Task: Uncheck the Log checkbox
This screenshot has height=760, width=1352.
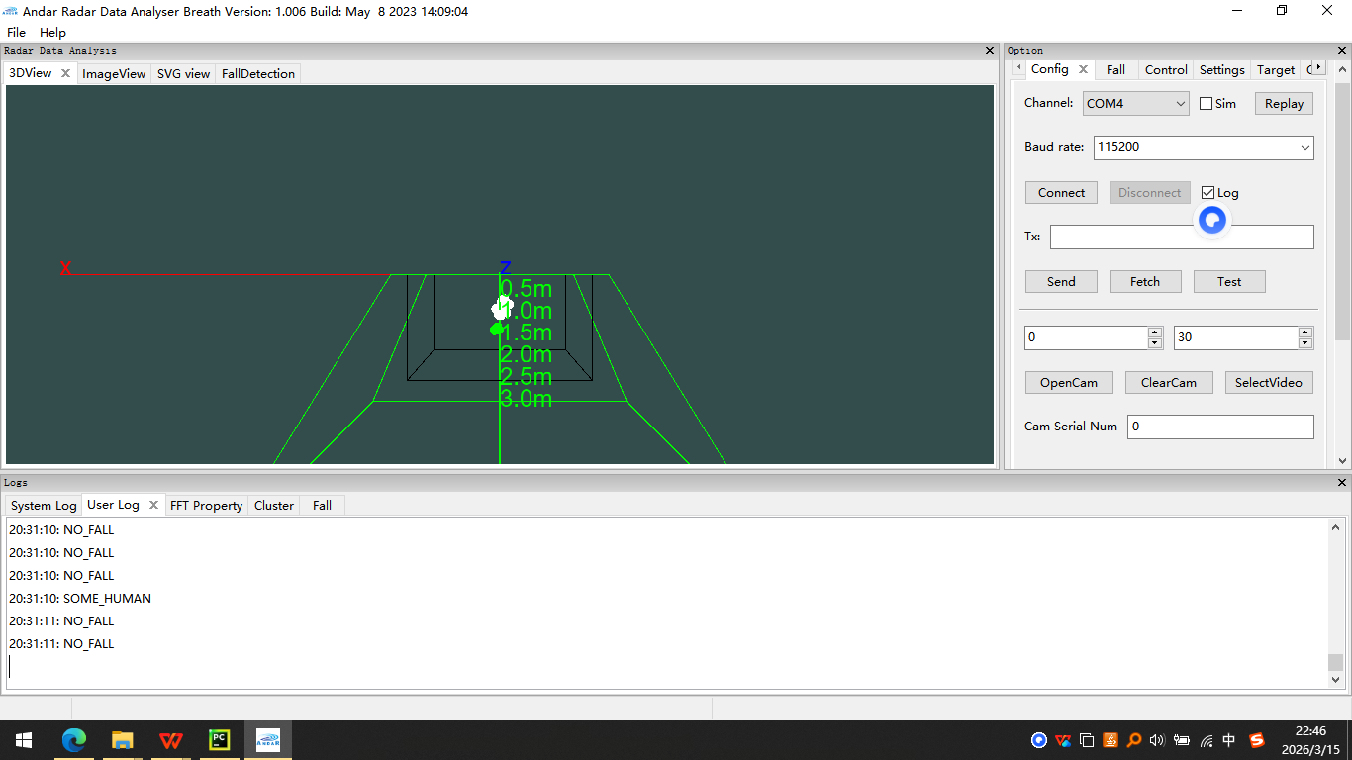Action: [x=1207, y=193]
